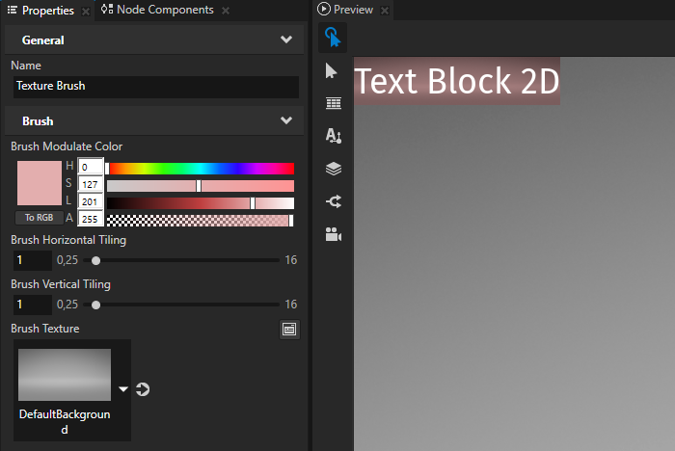Select the arrow selection tool
The height and width of the screenshot is (451, 675).
333,70
